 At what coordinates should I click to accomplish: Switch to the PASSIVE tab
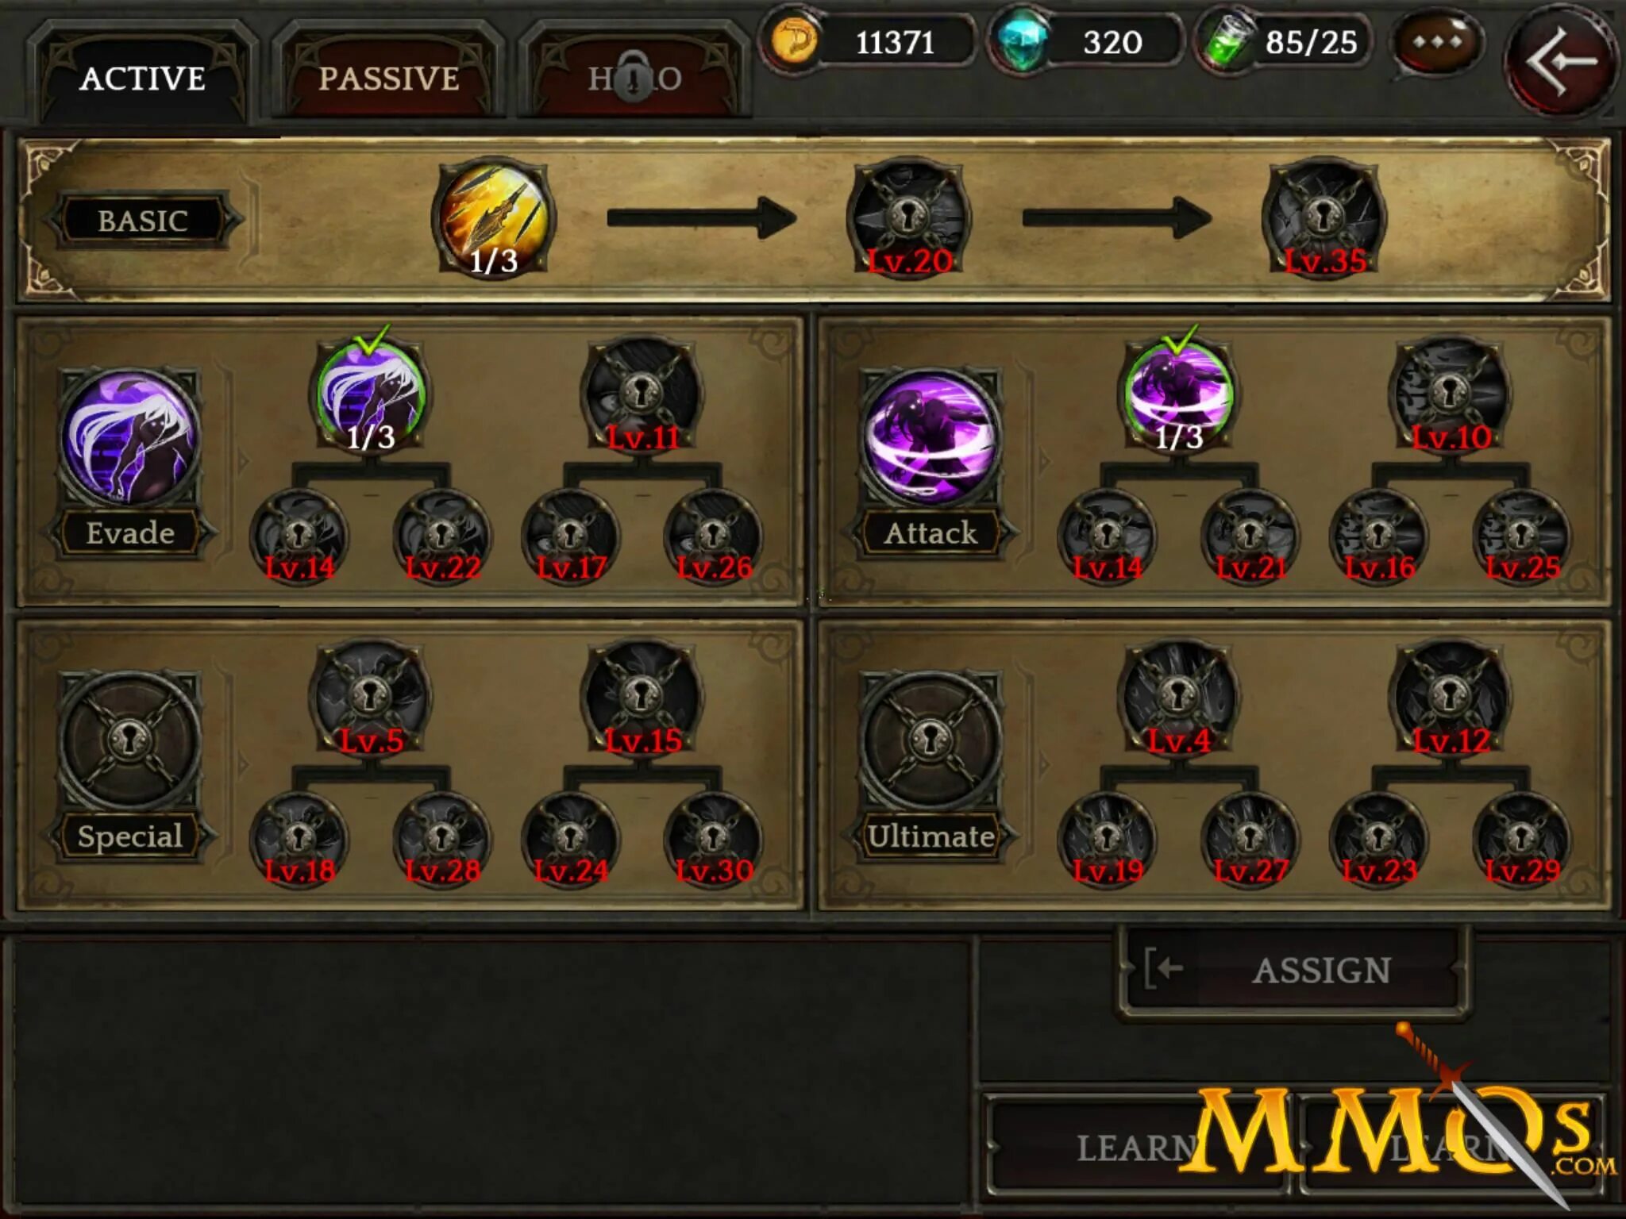tap(389, 77)
